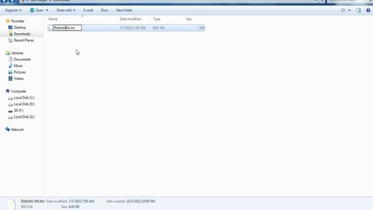Select Computer in navigation pane
This screenshot has height=210, width=373.
click(19, 91)
